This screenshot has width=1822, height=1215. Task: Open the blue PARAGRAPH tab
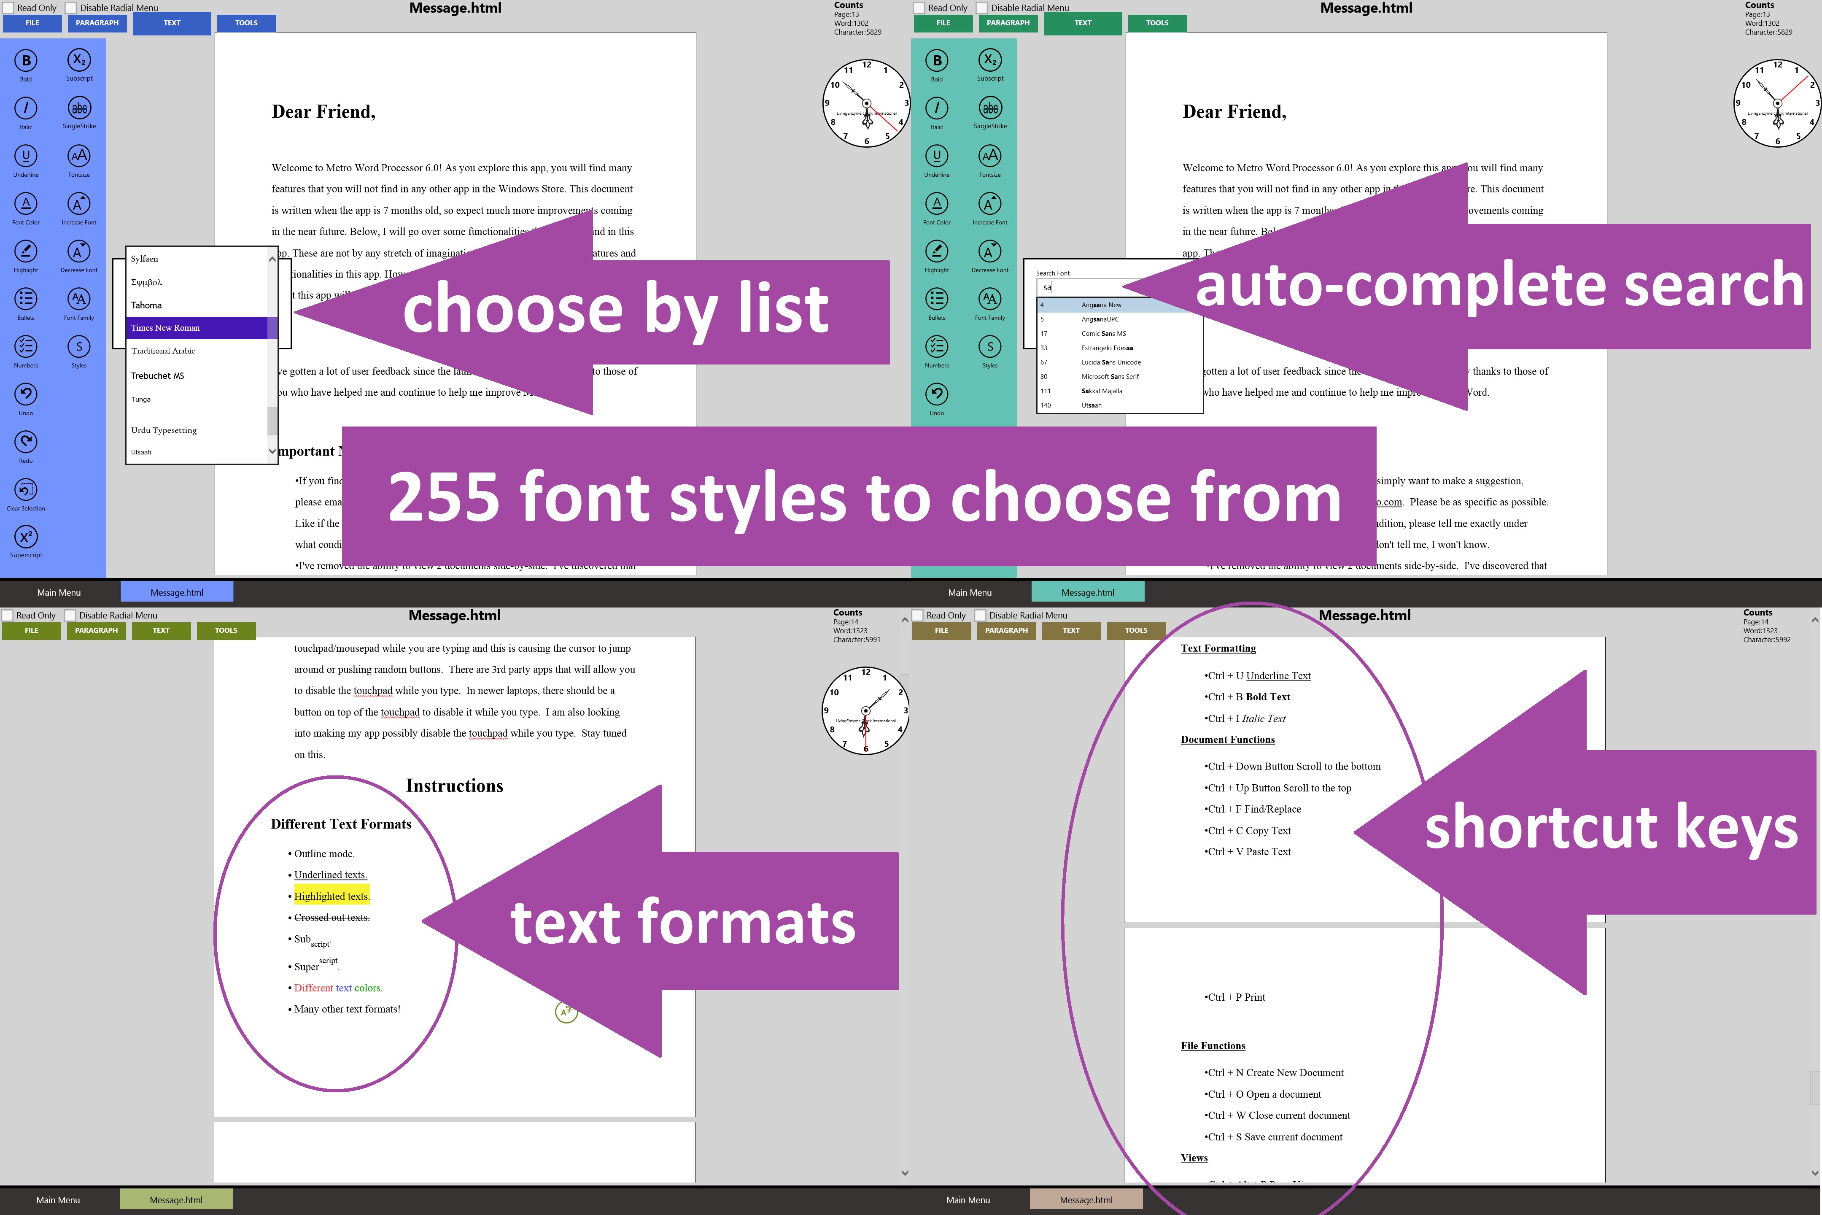pos(97,23)
